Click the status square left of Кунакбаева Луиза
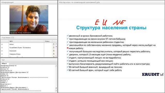 pyautogui.click(x=2, y=48)
